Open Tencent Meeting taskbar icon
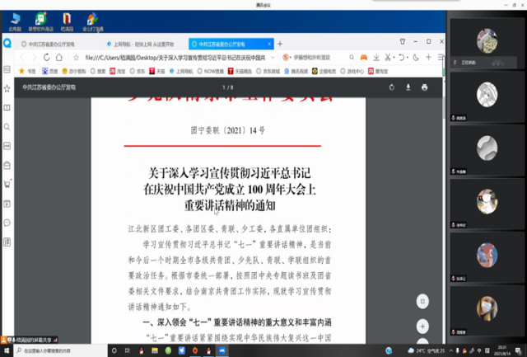 pos(222,350)
